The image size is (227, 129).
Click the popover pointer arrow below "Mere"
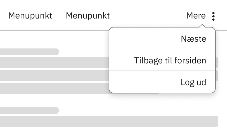click(202, 26)
